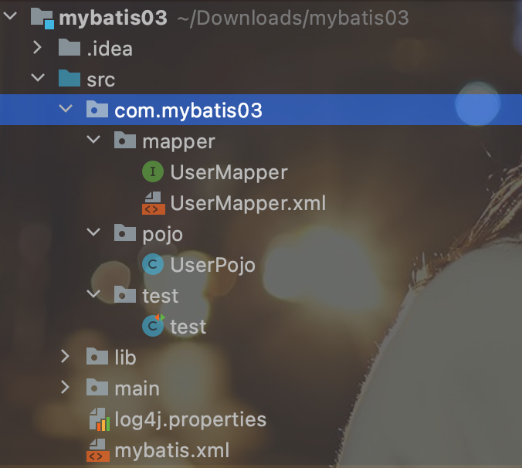Click the UserPojo class icon
The image size is (522, 468).
[153, 264]
